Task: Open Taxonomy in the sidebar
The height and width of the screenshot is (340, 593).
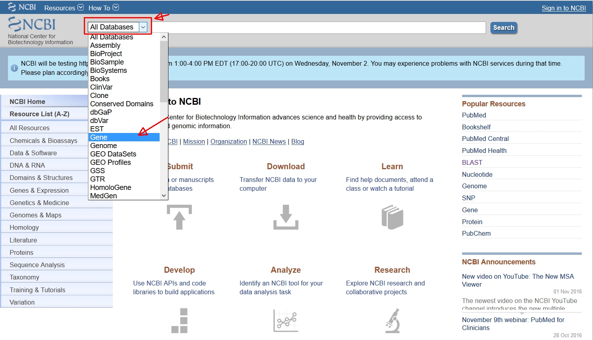Action: (24, 277)
